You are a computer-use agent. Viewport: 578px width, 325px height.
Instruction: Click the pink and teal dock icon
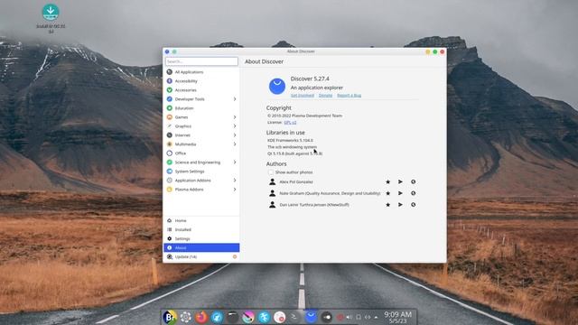(248, 317)
